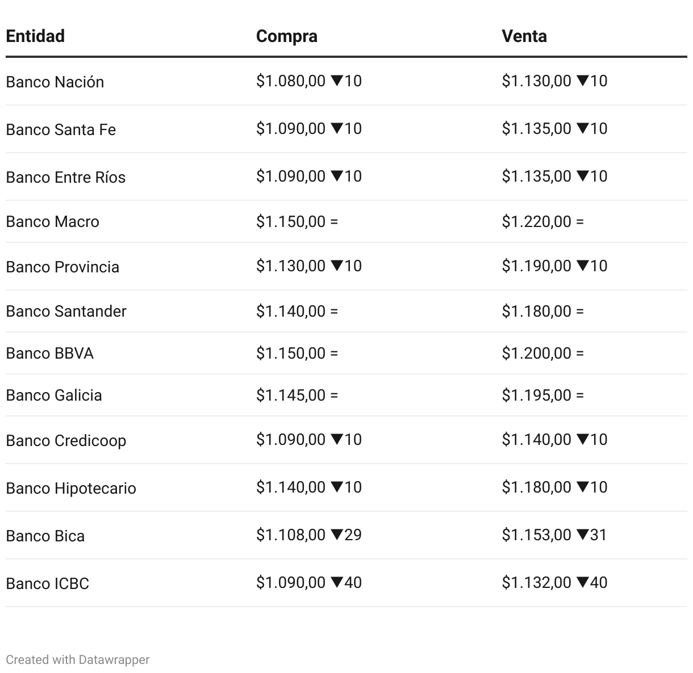The image size is (693, 673).
Task: Select the Banco Macro row name
Action: pos(52,221)
